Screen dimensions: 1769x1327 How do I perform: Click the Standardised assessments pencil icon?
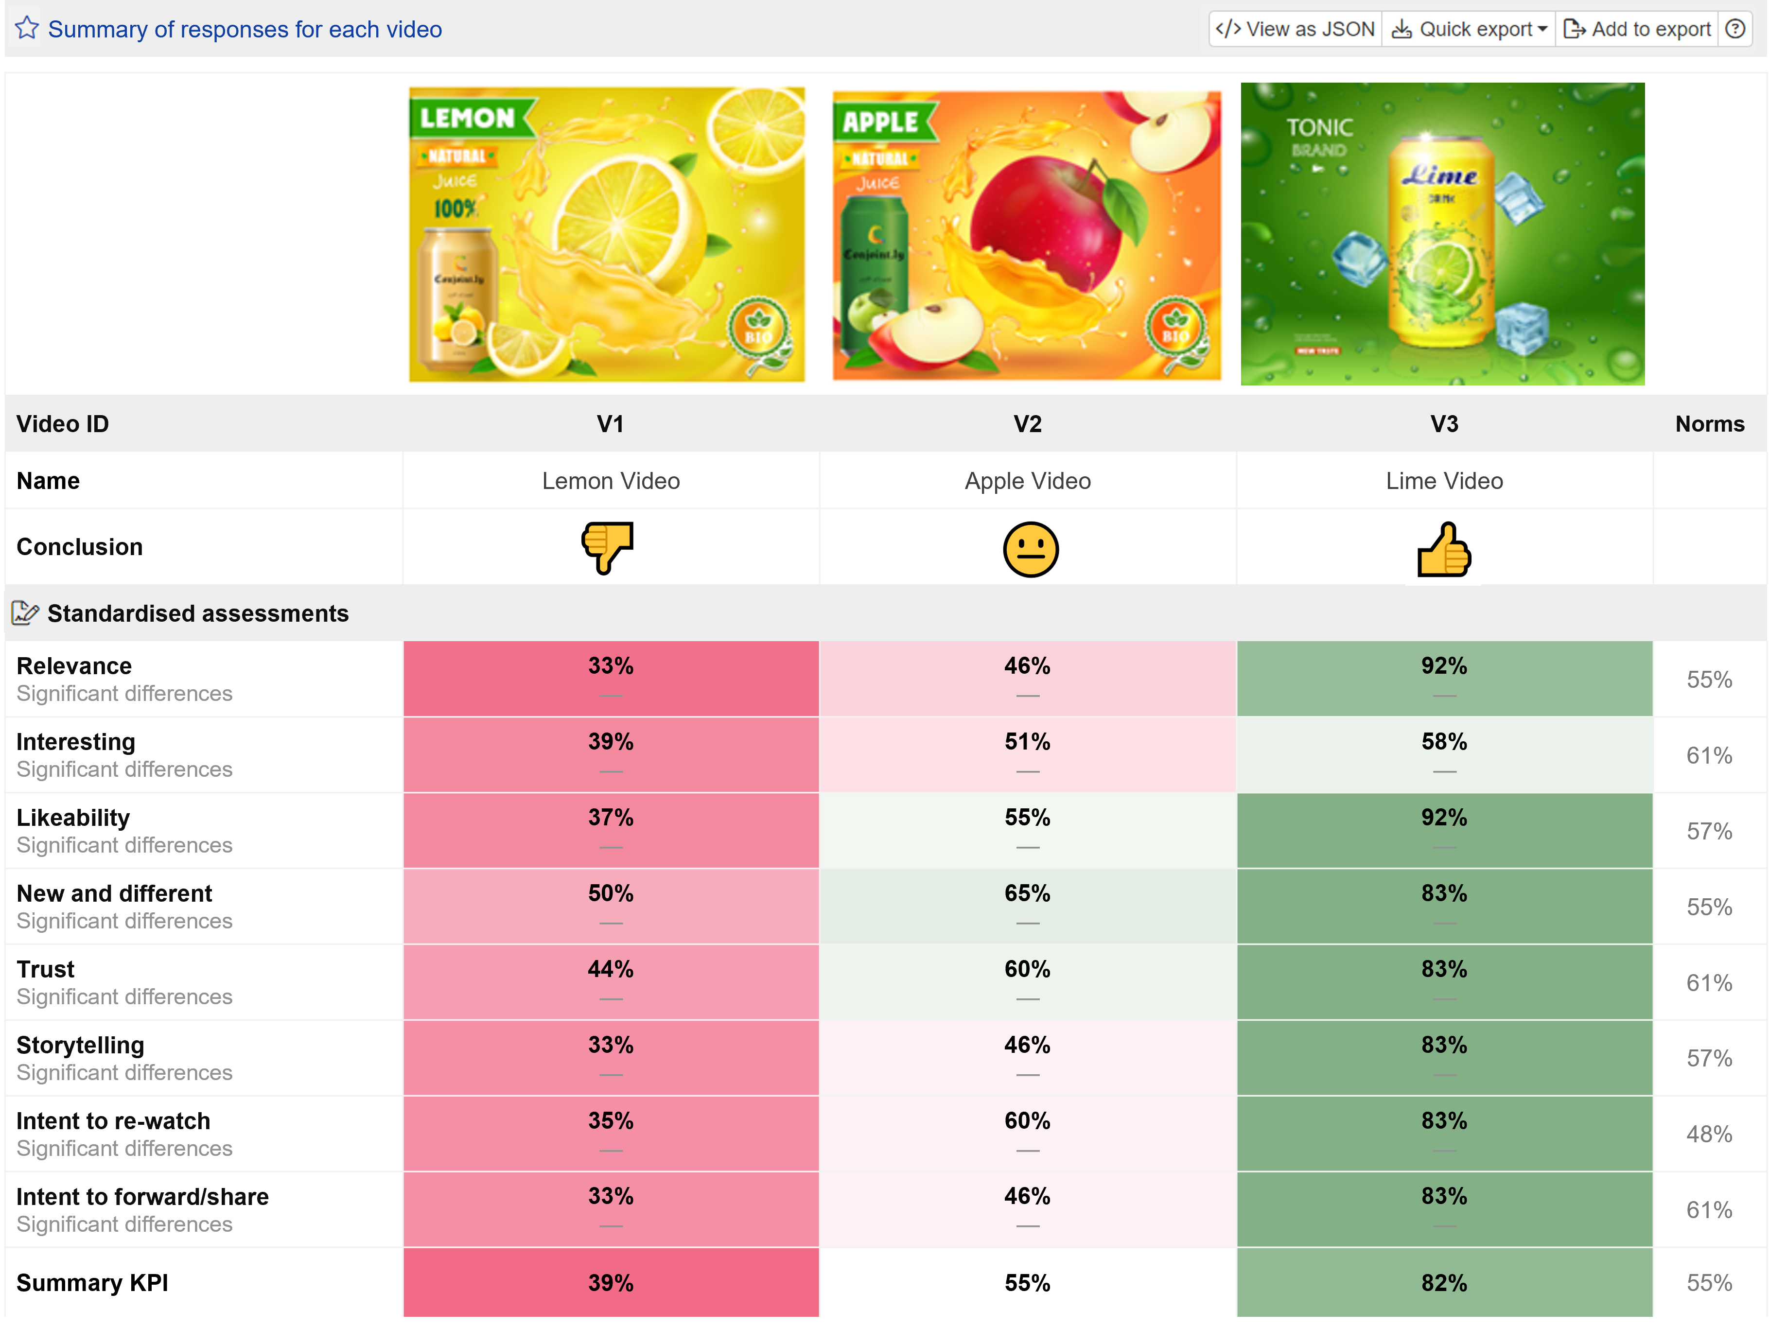click(x=25, y=613)
